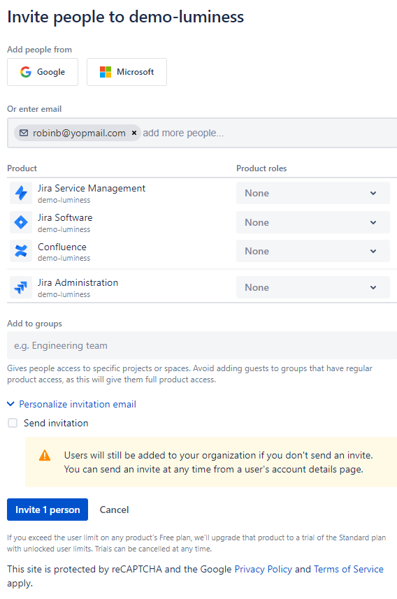The width and height of the screenshot is (397, 599).
Task: Open the Google Privacy Policy link
Action: pyautogui.click(x=264, y=569)
